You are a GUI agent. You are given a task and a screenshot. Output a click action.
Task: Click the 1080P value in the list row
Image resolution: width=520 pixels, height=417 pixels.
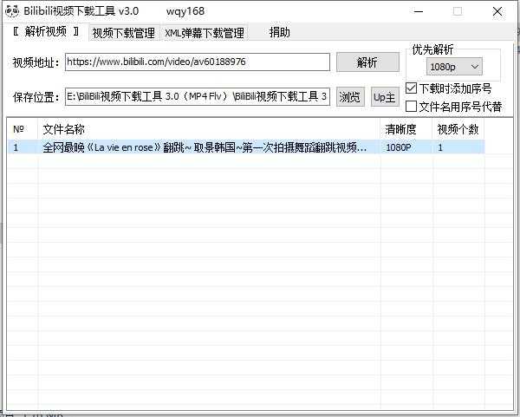click(x=399, y=147)
